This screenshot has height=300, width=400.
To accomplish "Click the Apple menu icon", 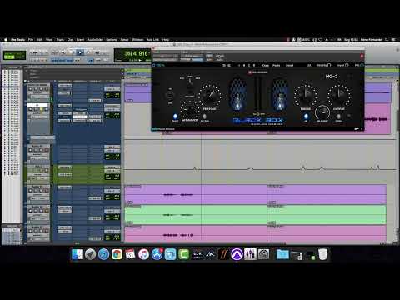I will click(x=5, y=40).
